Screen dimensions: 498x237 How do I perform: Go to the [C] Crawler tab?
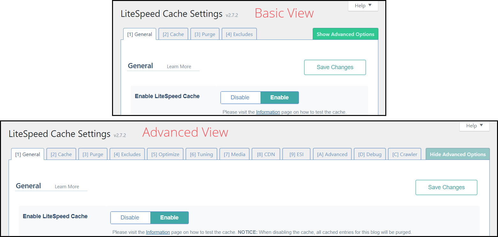click(x=405, y=154)
